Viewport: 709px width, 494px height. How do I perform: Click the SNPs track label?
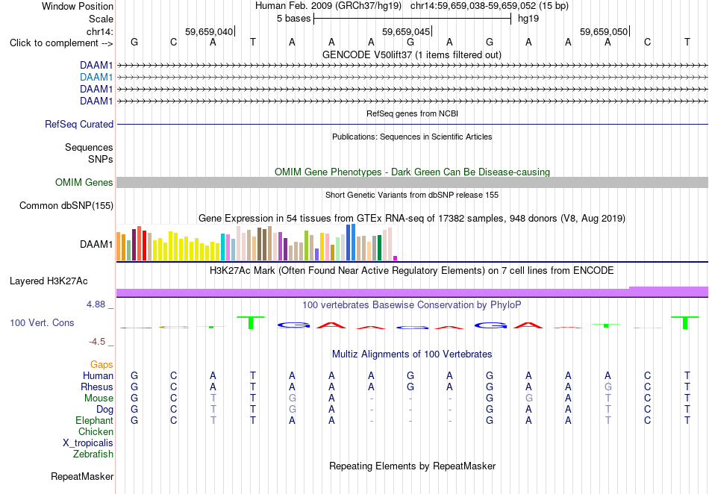(101, 159)
